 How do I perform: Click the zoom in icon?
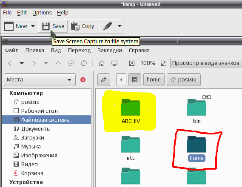(x=164, y=63)
